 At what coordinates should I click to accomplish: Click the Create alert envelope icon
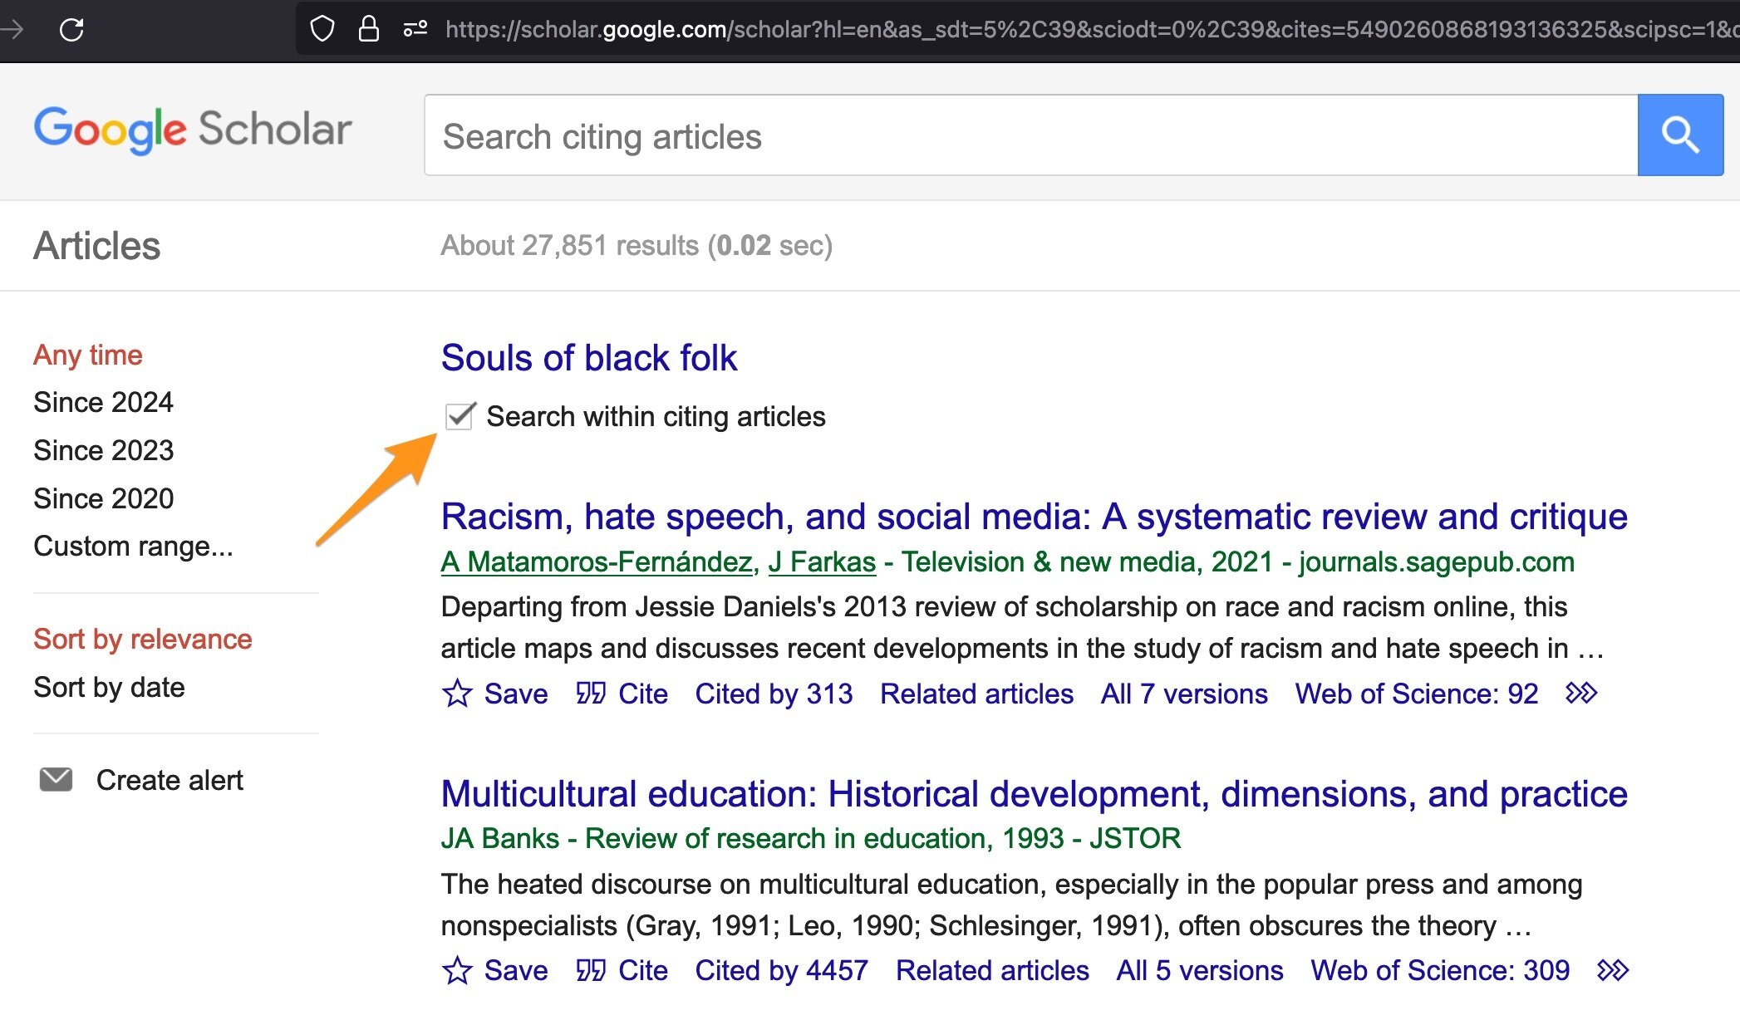coord(55,779)
